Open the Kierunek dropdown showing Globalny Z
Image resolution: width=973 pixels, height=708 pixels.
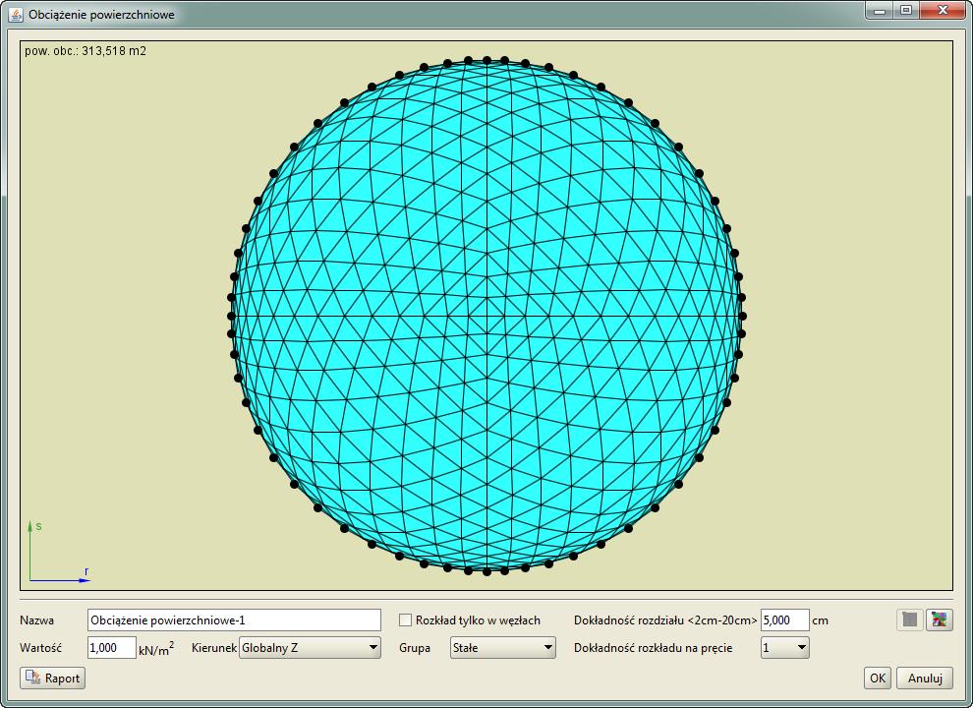(310, 648)
